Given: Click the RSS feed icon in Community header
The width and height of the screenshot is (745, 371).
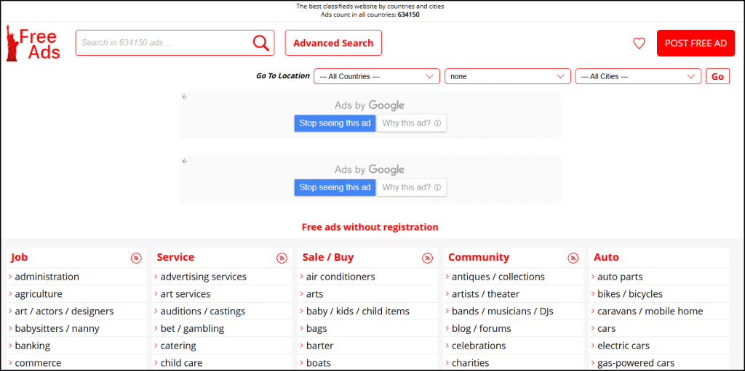Looking at the screenshot, I should 573,258.
